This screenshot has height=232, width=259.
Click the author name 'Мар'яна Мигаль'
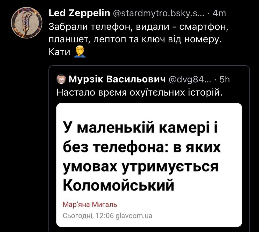click(x=90, y=204)
